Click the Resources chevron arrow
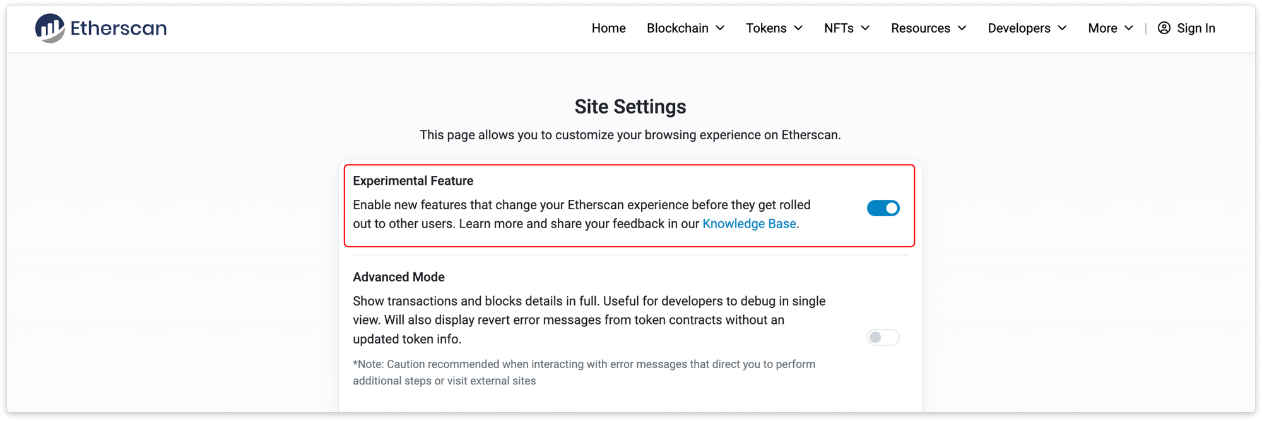The height and width of the screenshot is (421, 1262). coord(962,28)
